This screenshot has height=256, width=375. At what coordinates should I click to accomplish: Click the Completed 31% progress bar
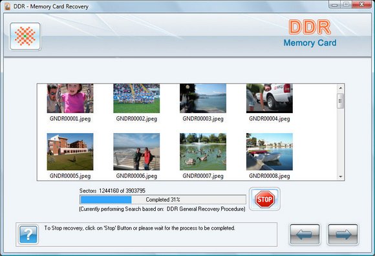click(163, 199)
